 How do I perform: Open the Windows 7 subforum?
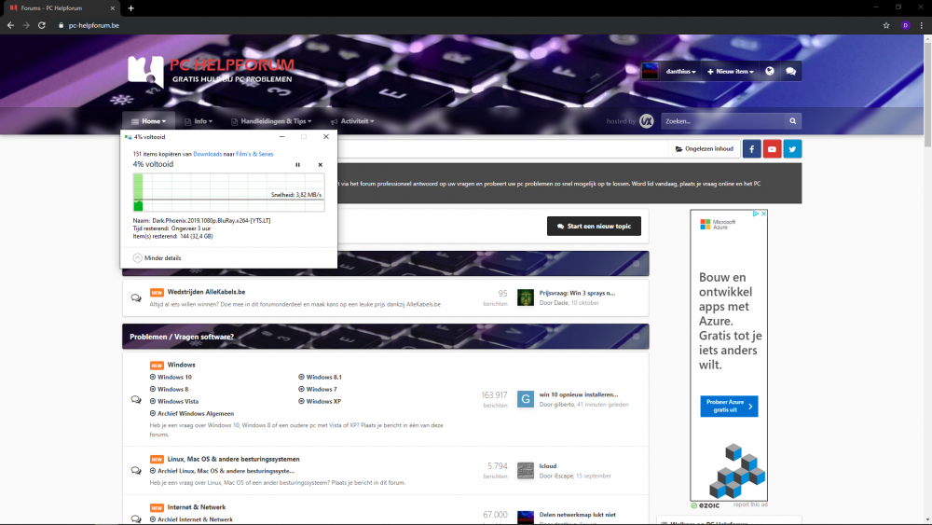[322, 390]
